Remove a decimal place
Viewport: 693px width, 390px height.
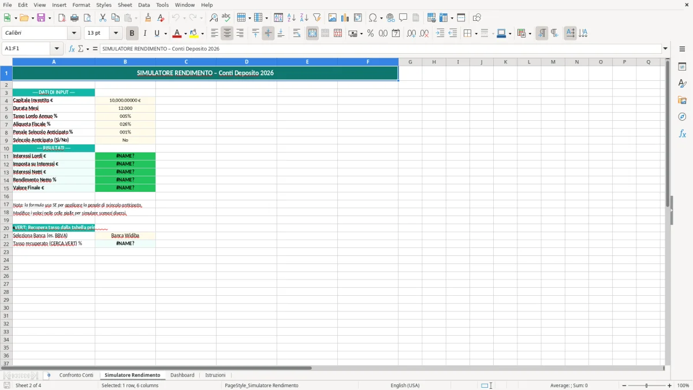click(x=424, y=34)
